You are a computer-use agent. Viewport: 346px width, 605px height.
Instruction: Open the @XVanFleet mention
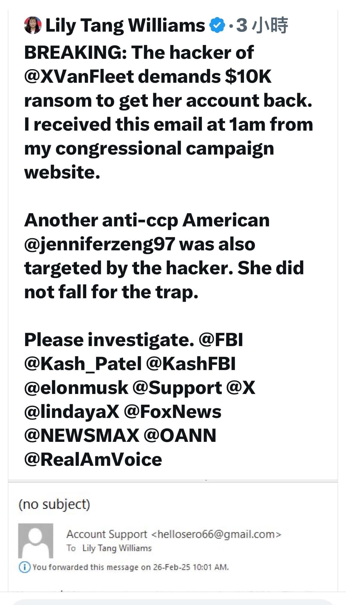(79, 77)
